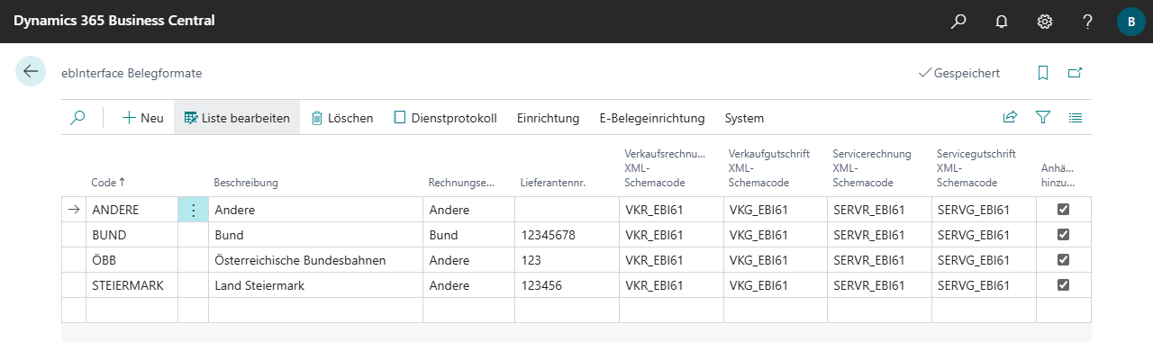
Task: Open the help question mark
Action: coord(1088,21)
